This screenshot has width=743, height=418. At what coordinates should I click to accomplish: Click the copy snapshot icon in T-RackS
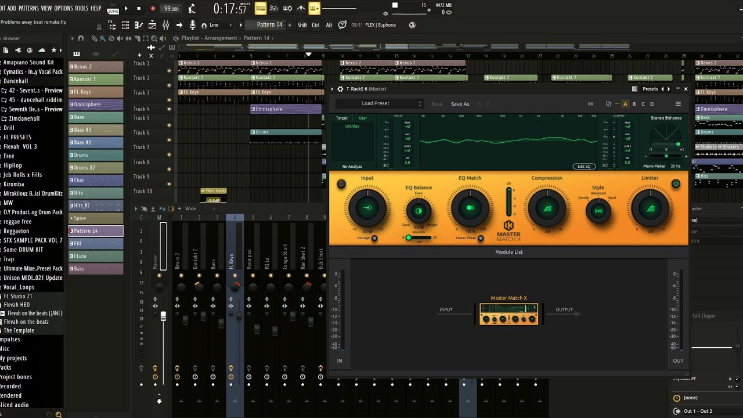click(608, 104)
